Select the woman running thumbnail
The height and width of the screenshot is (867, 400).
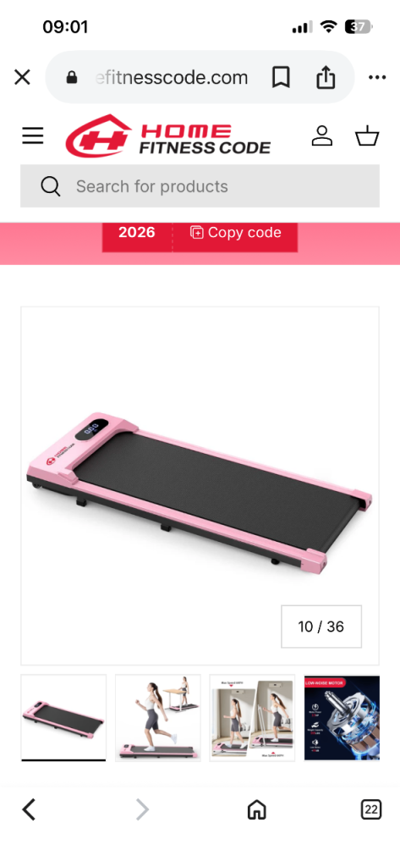tap(158, 718)
